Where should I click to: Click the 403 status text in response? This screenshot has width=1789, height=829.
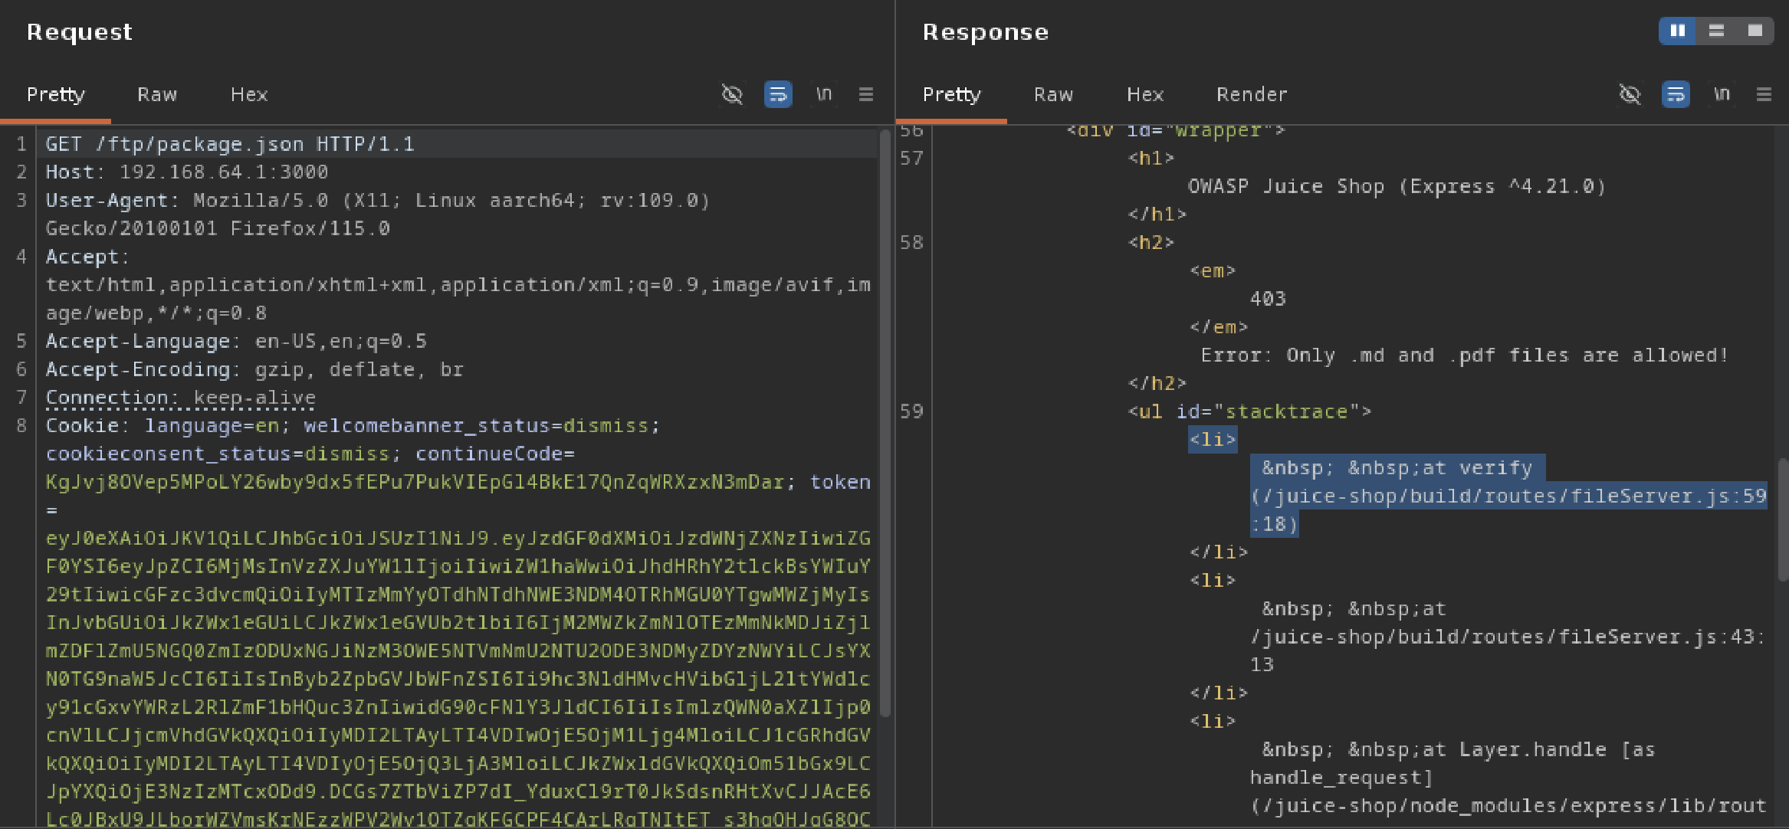pyautogui.click(x=1268, y=299)
